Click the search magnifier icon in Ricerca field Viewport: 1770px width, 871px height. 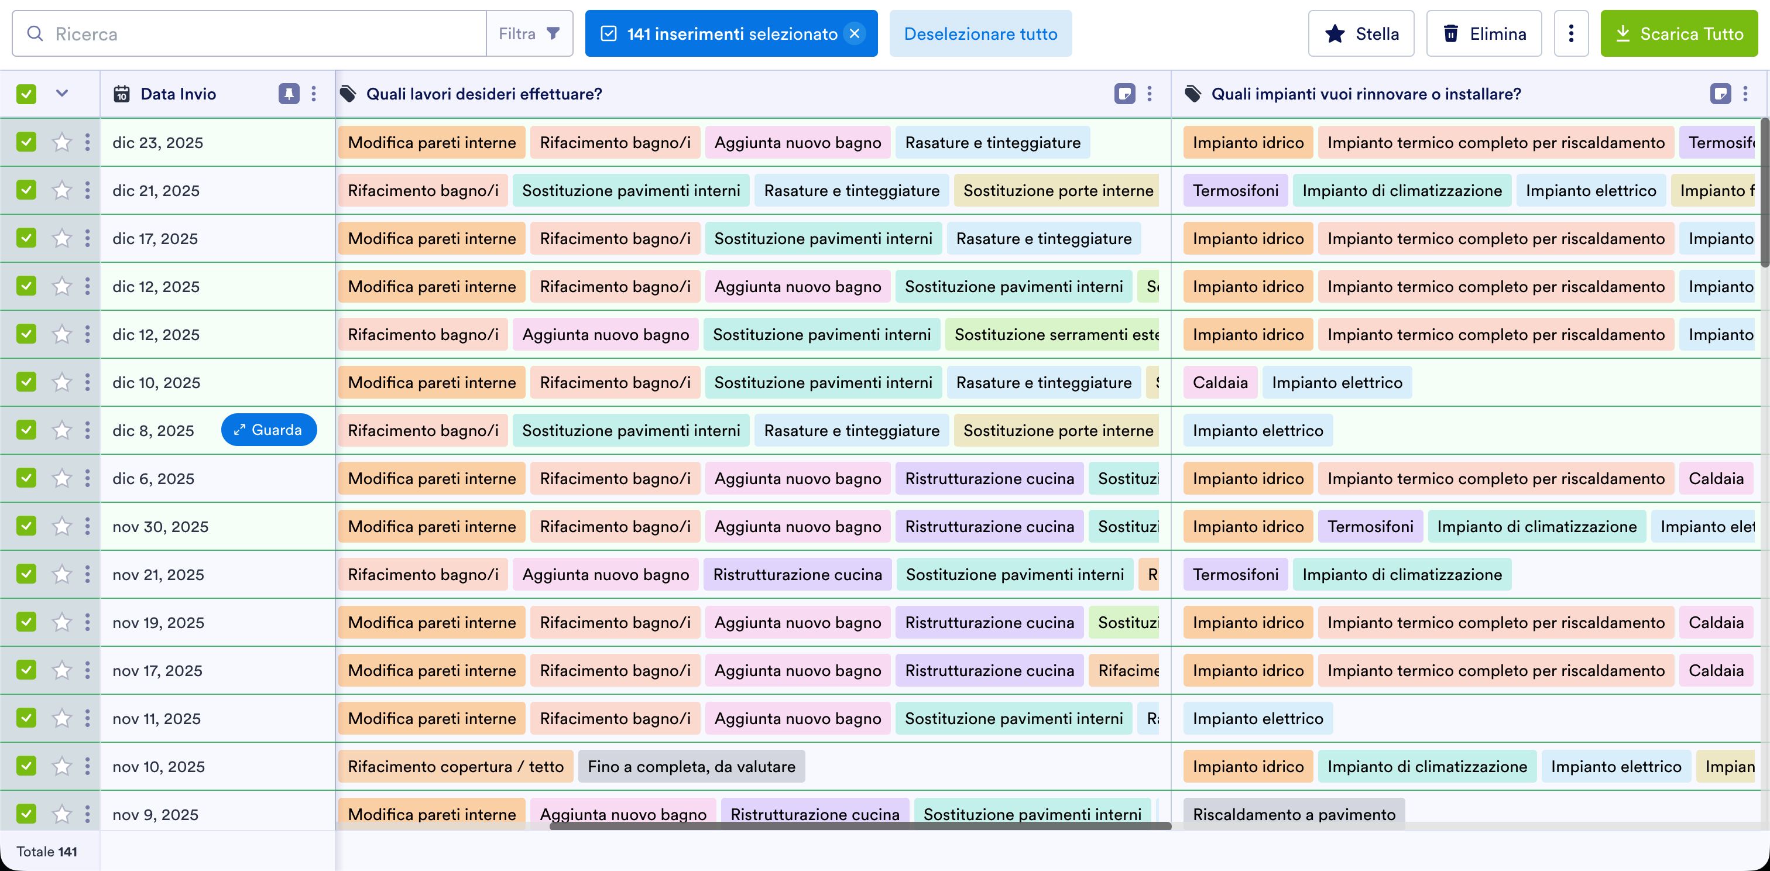[x=36, y=33]
